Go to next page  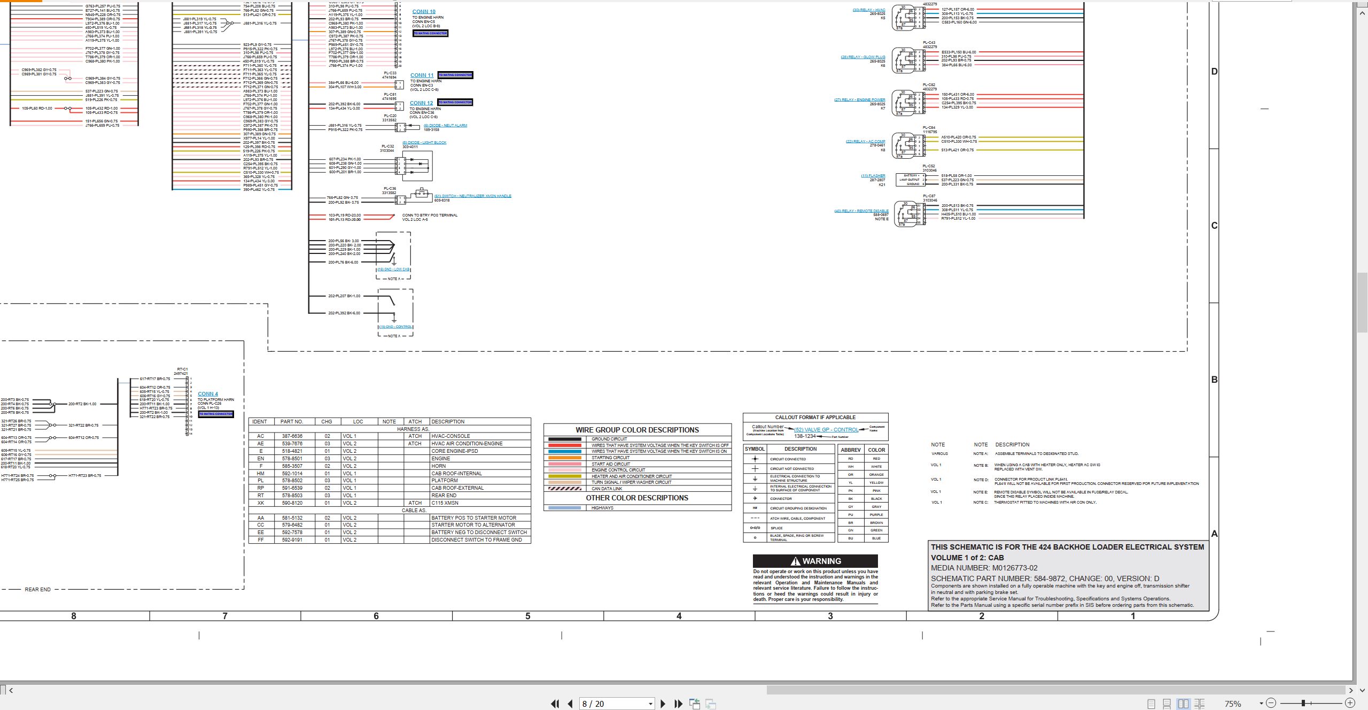point(663,704)
